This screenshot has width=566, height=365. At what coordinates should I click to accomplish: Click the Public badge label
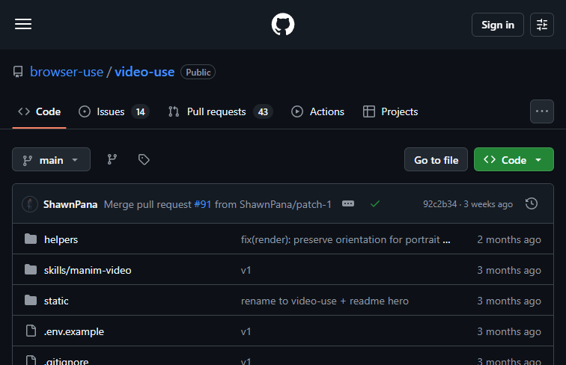pos(198,72)
